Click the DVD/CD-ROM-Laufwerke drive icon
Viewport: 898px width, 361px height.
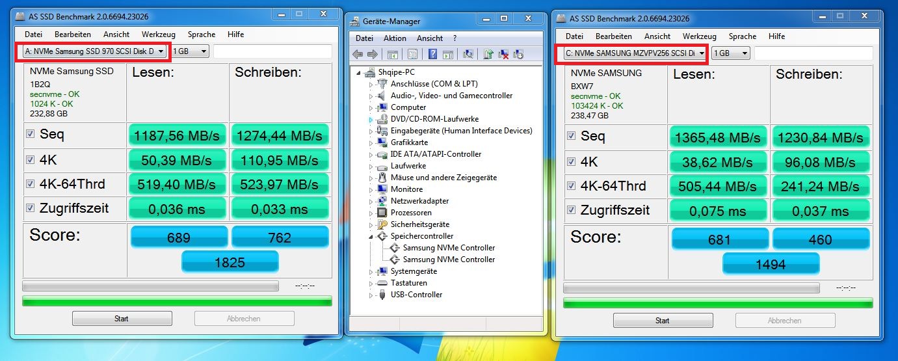(382, 119)
